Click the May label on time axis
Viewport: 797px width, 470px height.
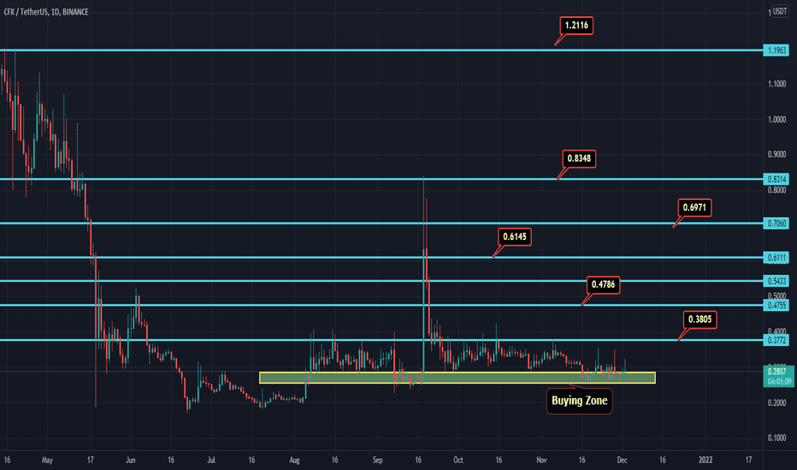(x=47, y=461)
